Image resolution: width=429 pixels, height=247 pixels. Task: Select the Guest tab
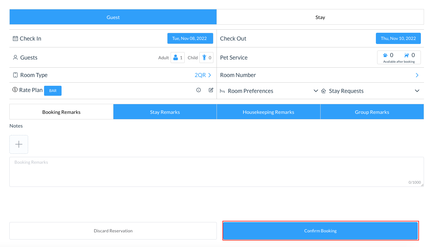[113, 17]
